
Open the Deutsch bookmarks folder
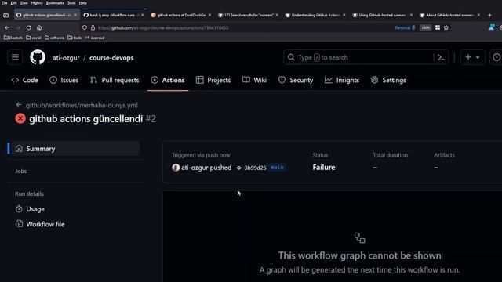coord(13,38)
